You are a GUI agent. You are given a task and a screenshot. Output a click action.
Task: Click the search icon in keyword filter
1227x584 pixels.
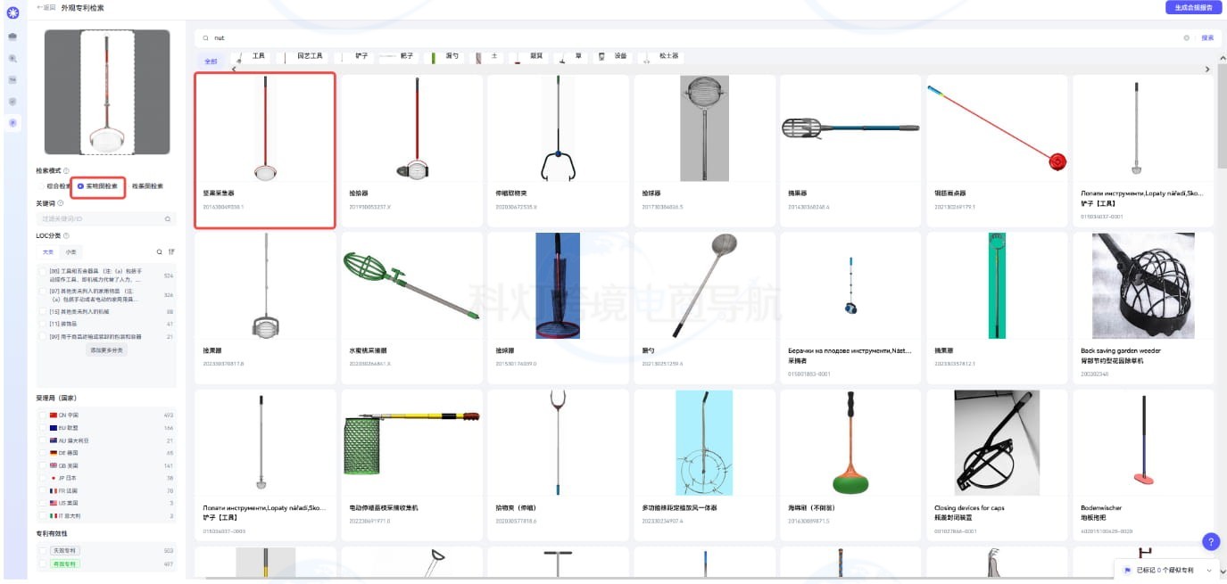[167, 218]
